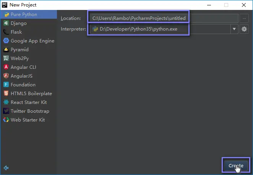Select the Pure Python project type
The height and width of the screenshot is (175, 253).
pos(29,15)
